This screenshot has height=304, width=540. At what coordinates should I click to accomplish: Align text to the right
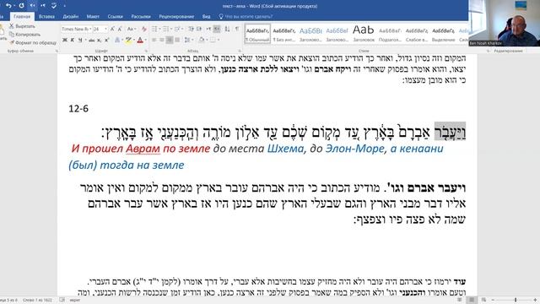(170, 40)
